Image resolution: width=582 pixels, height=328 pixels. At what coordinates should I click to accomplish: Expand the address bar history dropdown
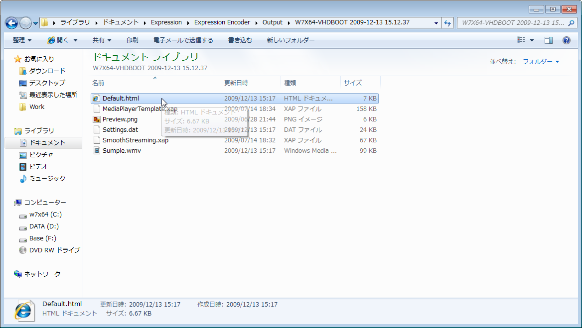(x=436, y=23)
